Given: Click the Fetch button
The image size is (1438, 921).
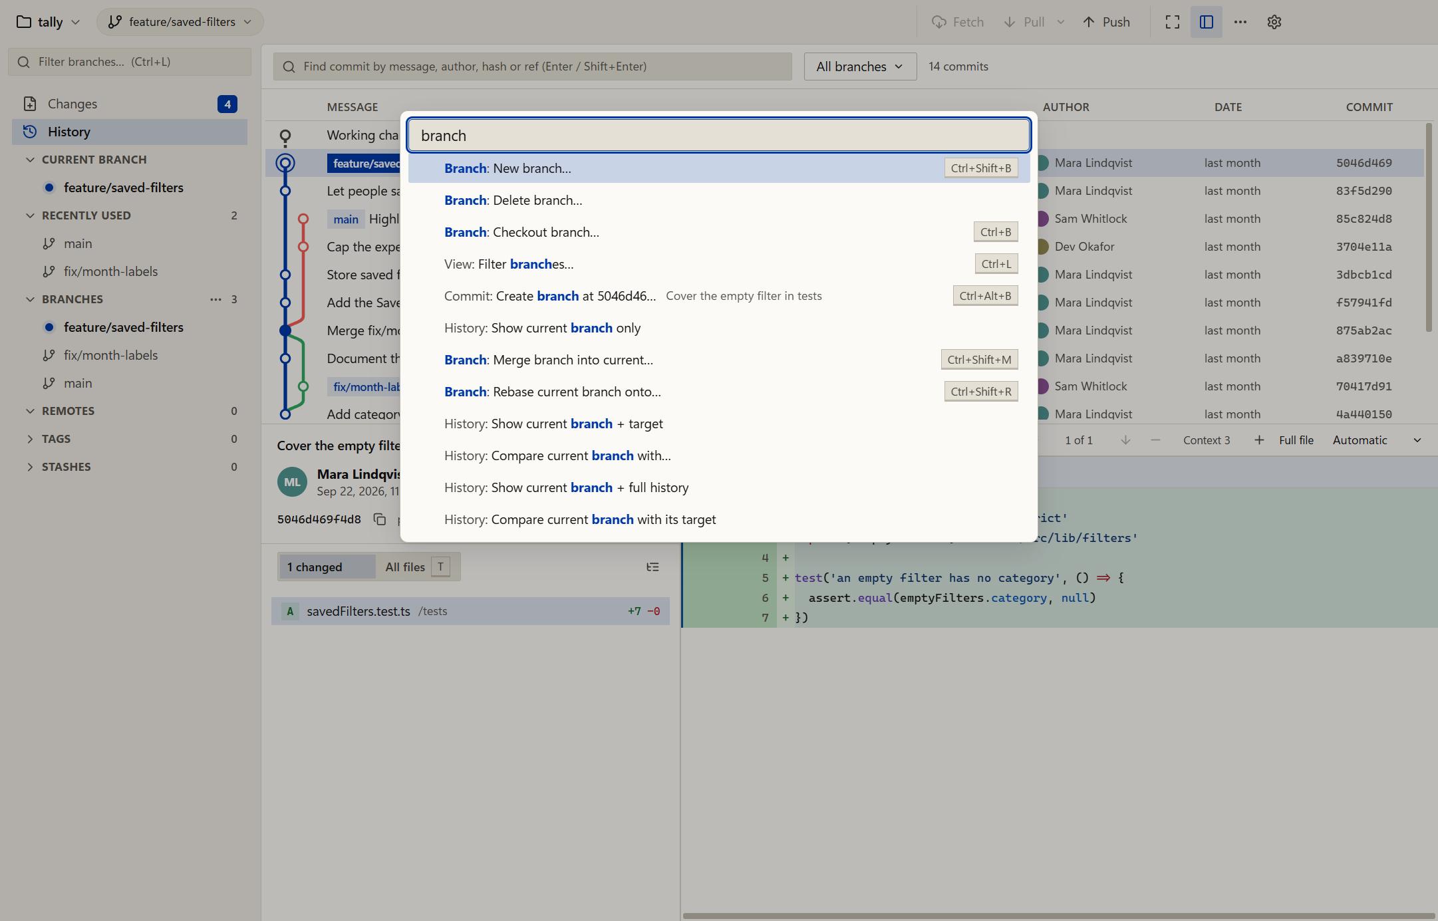Looking at the screenshot, I should click(x=958, y=22).
